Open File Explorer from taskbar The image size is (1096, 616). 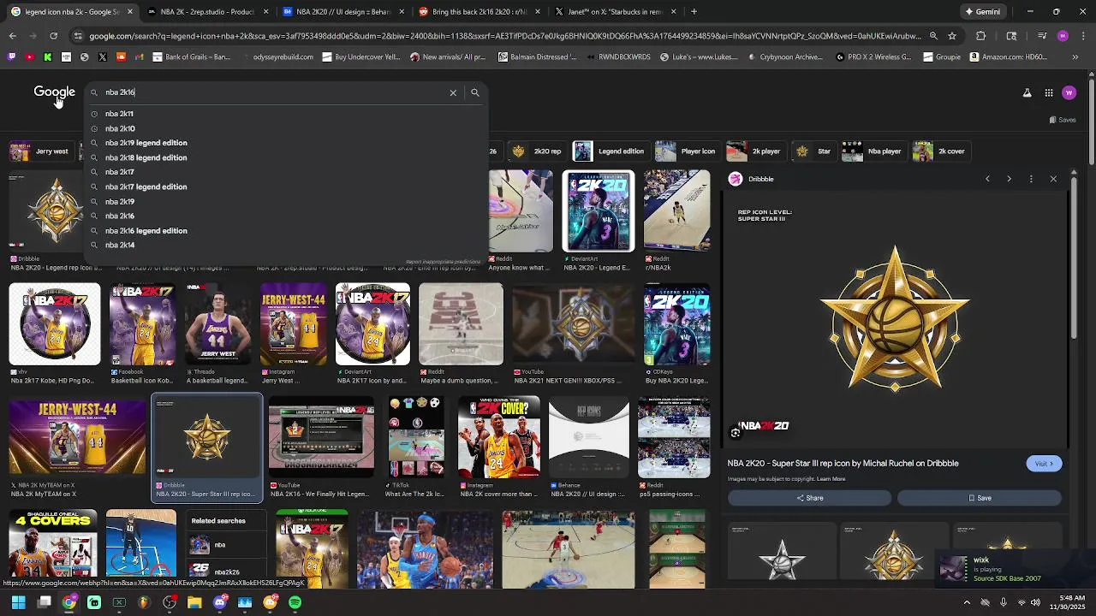[x=194, y=602]
